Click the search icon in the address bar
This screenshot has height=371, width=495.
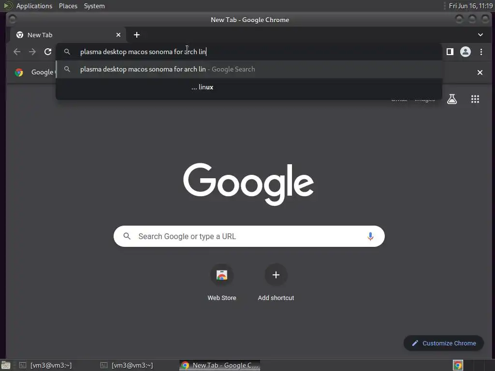click(x=67, y=52)
